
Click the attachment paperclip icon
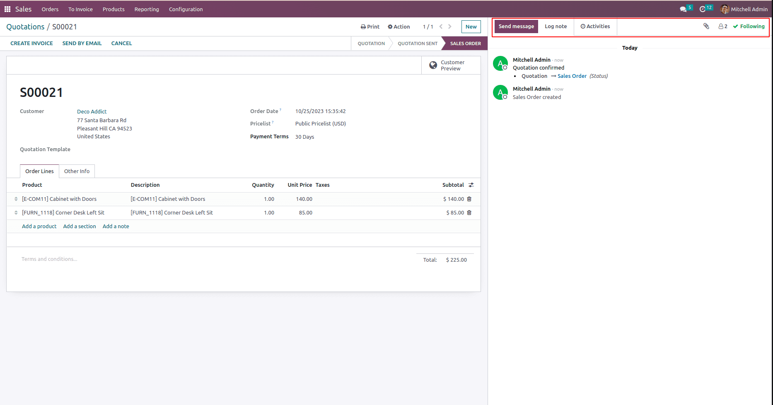(x=706, y=27)
